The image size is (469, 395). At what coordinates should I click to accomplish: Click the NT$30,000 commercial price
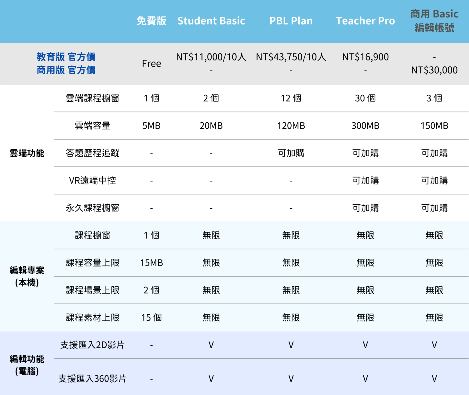click(434, 70)
